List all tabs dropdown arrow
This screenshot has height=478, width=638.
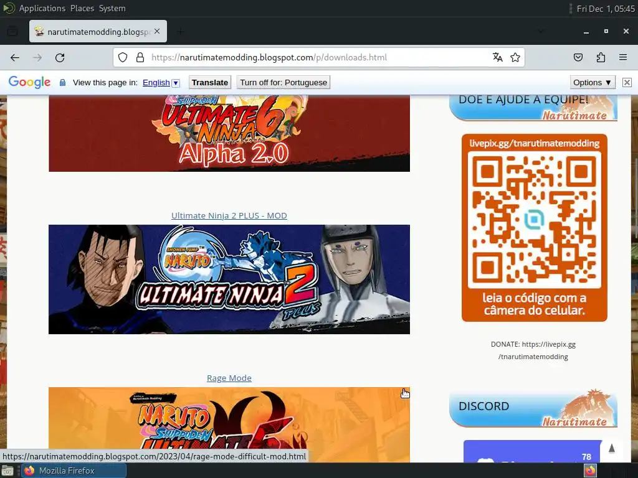point(541,31)
